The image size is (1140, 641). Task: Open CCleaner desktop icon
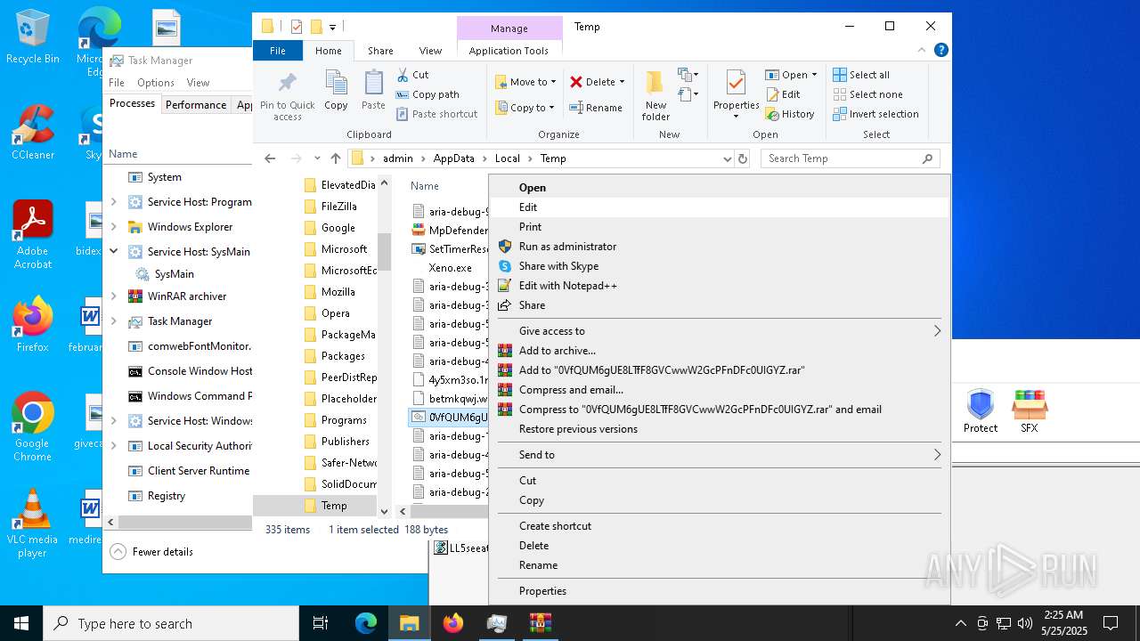coord(33,133)
